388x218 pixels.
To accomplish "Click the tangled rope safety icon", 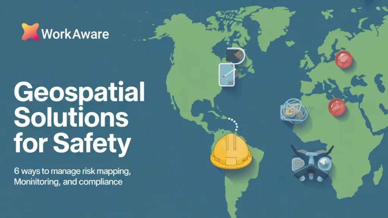I will point(293,111).
